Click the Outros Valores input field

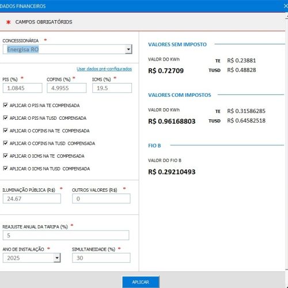point(101,199)
